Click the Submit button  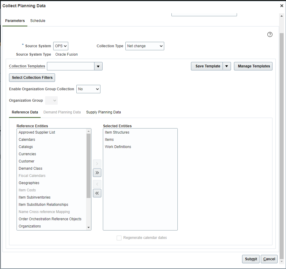251,259
